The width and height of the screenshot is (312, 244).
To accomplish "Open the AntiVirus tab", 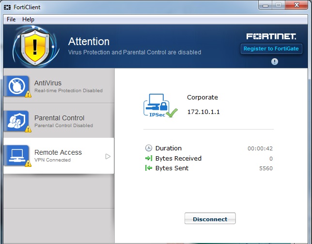I will [59, 86].
